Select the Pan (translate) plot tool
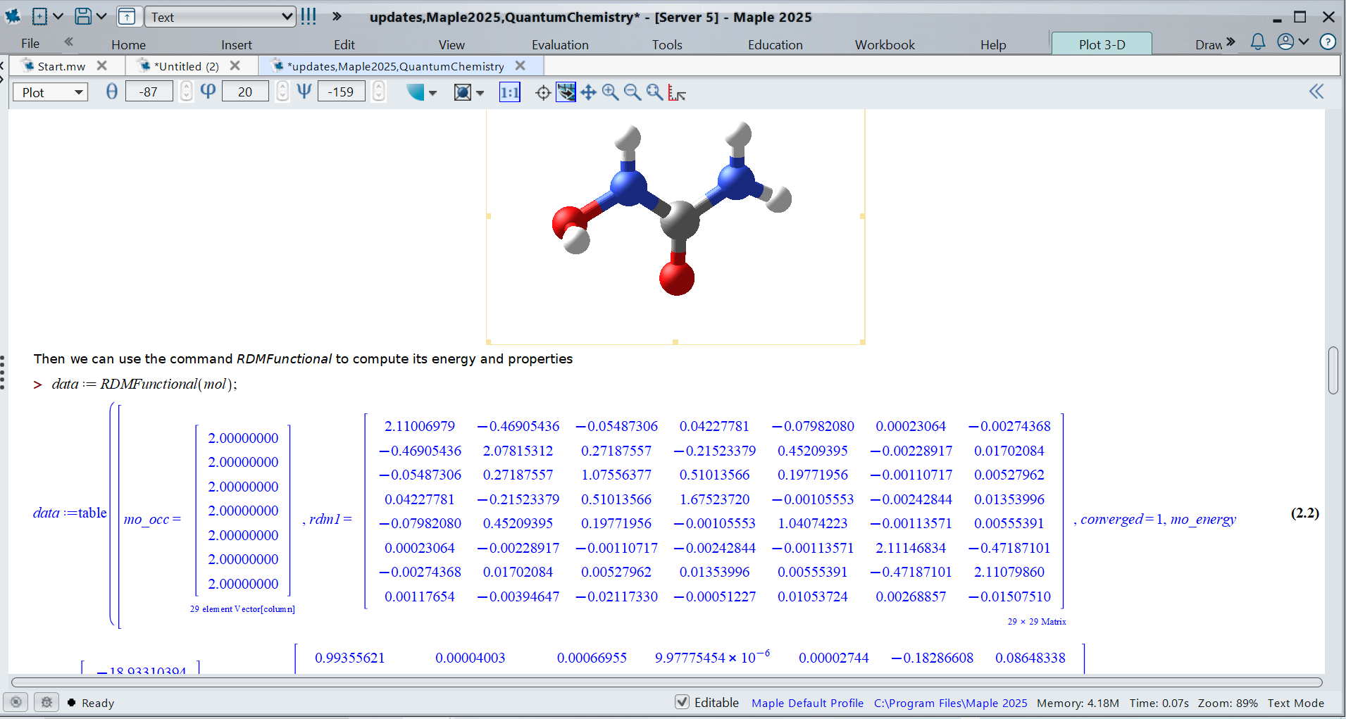Screen dimensions: 1346x719 click(x=588, y=92)
